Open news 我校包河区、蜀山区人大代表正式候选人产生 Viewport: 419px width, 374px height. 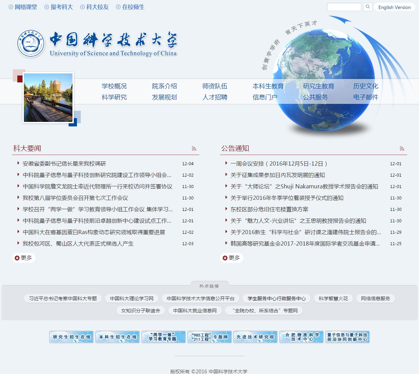78,243
